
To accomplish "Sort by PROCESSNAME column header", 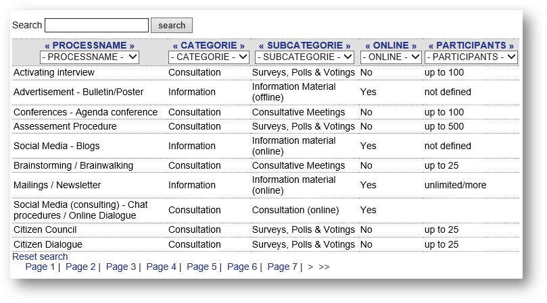I will point(89,45).
